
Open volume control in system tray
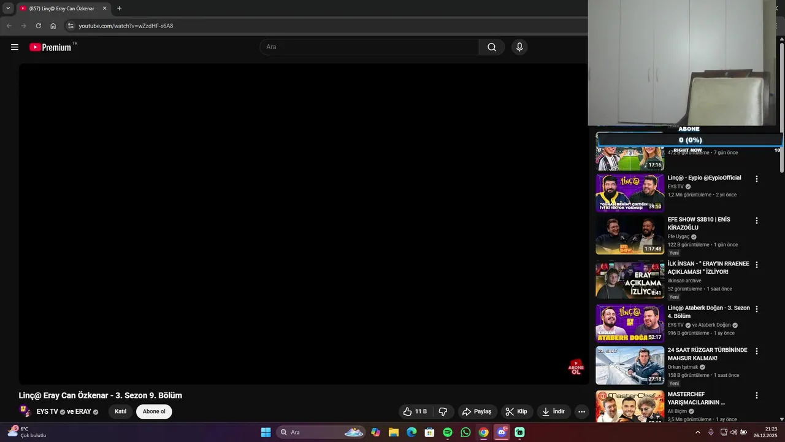pos(734,432)
